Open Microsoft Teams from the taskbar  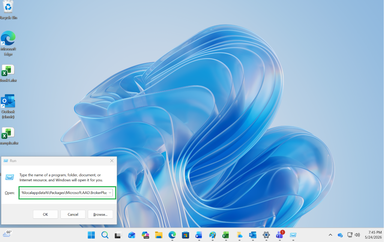point(280,235)
